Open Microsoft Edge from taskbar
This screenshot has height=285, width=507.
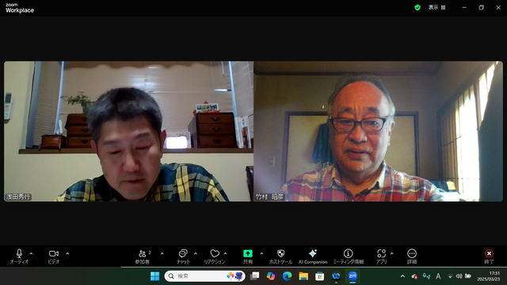[287, 276]
